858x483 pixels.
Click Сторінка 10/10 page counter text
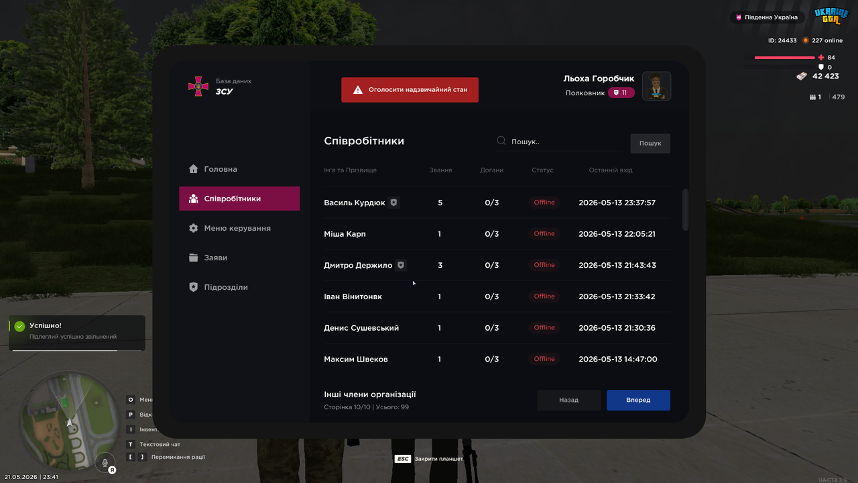[347, 407]
